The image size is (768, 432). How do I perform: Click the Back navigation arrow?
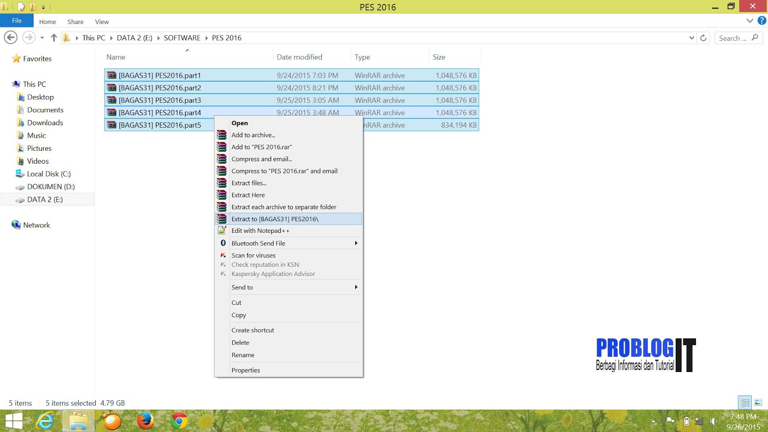pos(11,37)
